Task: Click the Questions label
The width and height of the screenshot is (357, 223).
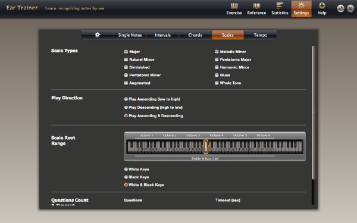Action: tap(133, 200)
